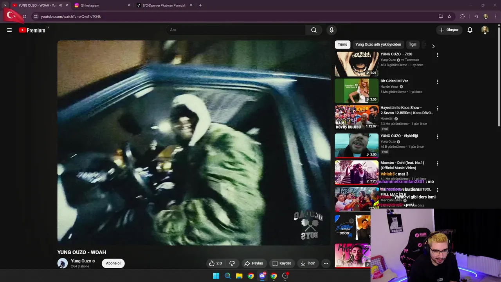This screenshot has height=282, width=501.
Task: Close the TikTok tab
Action: pos(191,5)
